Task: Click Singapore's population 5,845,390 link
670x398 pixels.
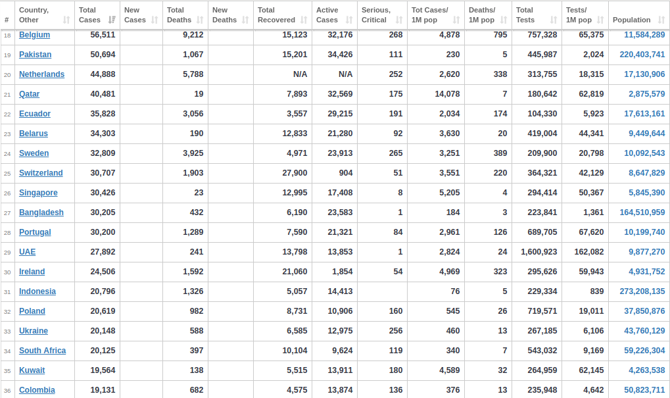Action: tap(646, 193)
